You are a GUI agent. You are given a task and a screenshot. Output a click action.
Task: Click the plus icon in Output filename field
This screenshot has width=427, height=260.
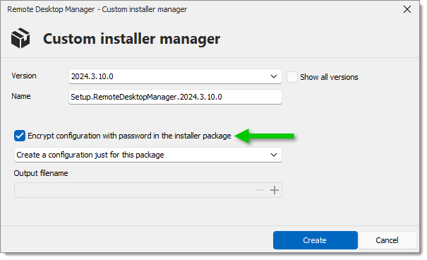click(x=275, y=190)
